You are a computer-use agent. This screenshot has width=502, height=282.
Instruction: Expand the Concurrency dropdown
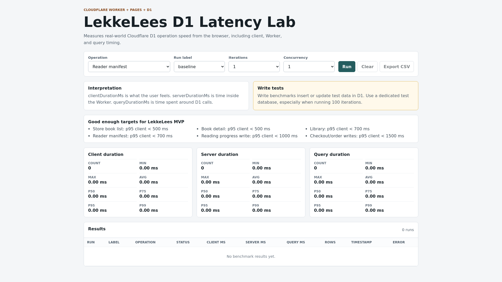point(309,67)
